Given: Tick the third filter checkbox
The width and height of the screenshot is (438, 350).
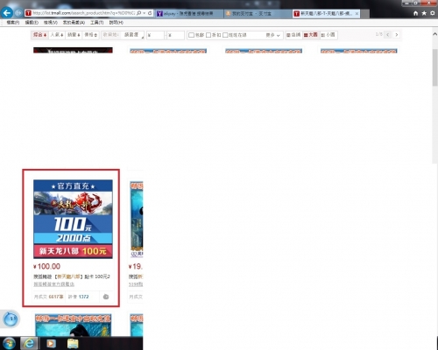Looking at the screenshot, I should tap(225, 35).
